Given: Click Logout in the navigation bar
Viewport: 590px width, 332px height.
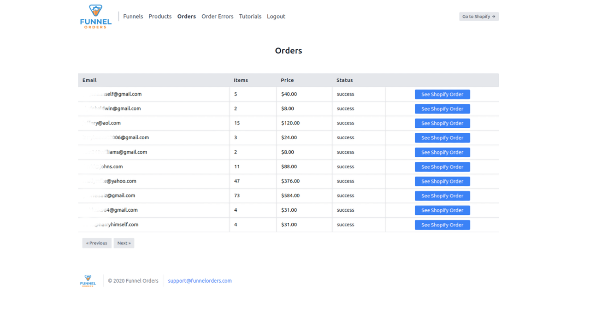Looking at the screenshot, I should (276, 16).
